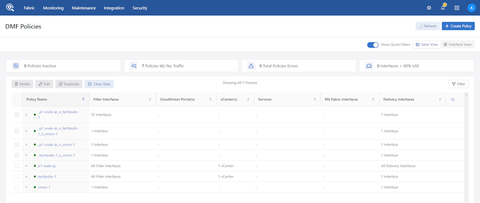Screen dimensions: 480x203
Task: Click the Total Policies Errors warning icon
Action: 251,66
